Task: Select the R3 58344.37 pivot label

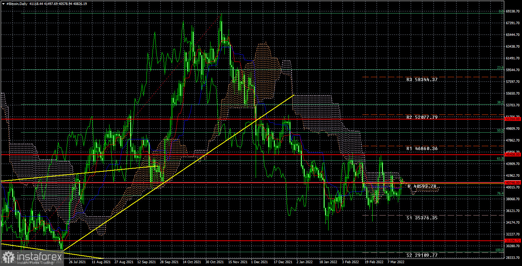Action: tap(422, 80)
